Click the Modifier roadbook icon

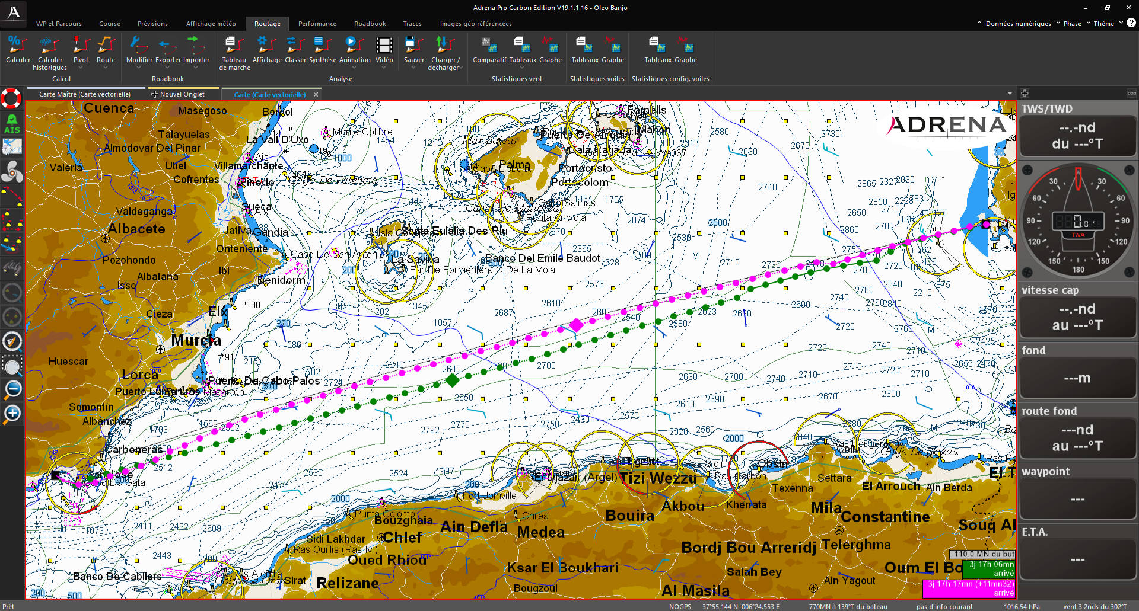(139, 44)
